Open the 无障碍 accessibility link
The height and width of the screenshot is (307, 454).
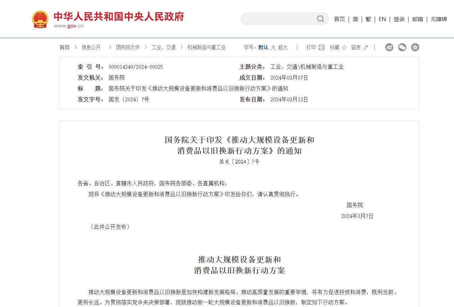439,19
